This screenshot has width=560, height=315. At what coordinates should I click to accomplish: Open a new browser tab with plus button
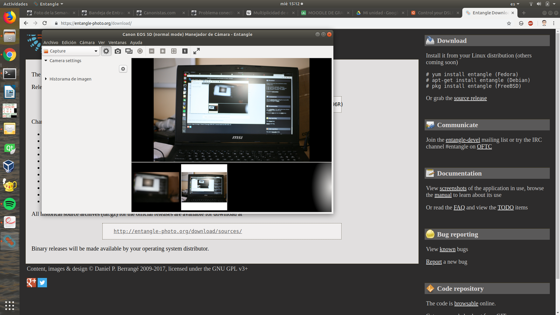[x=524, y=13]
